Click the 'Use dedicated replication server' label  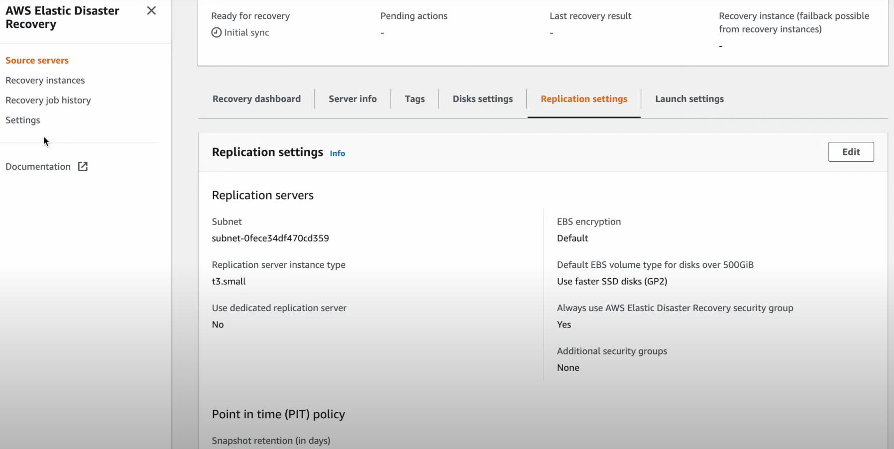(x=279, y=308)
